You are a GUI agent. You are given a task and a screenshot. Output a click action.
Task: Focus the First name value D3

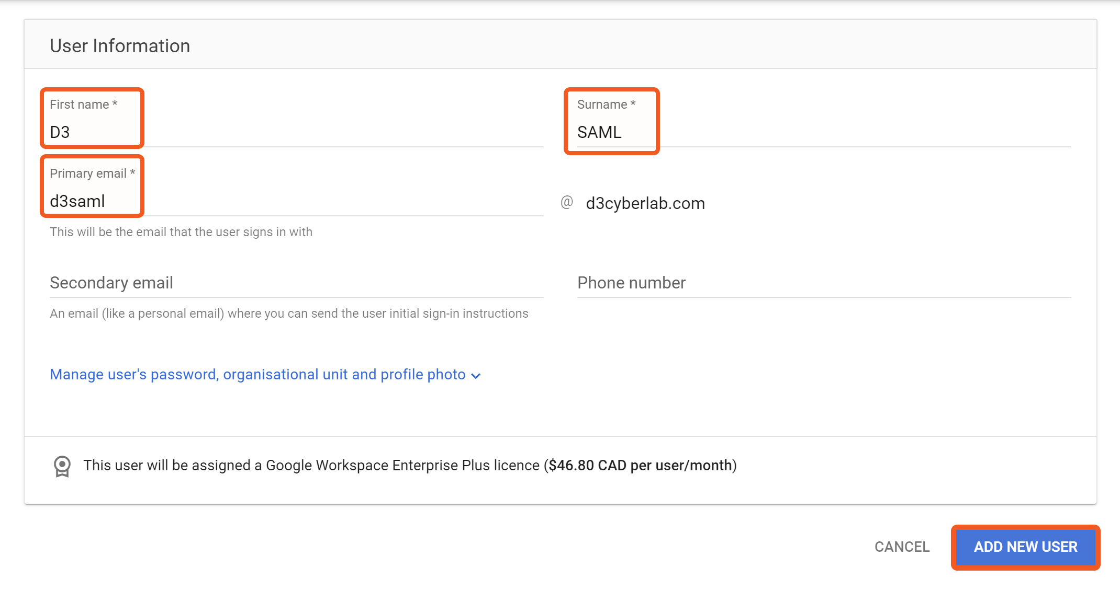click(x=60, y=132)
